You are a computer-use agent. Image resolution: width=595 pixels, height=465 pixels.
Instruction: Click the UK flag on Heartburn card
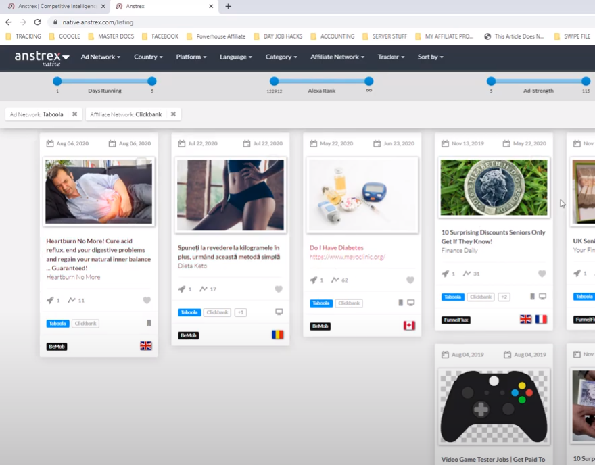(x=146, y=346)
